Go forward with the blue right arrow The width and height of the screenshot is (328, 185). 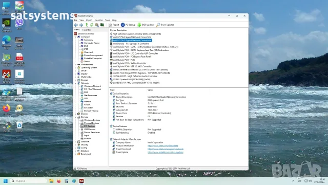click(x=81, y=25)
